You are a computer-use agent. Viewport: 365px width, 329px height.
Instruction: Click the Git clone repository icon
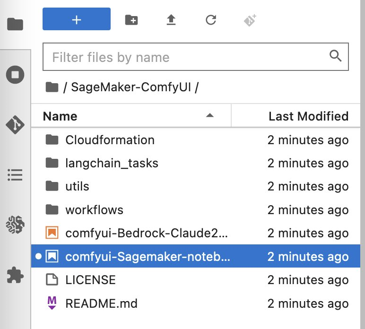(x=250, y=20)
